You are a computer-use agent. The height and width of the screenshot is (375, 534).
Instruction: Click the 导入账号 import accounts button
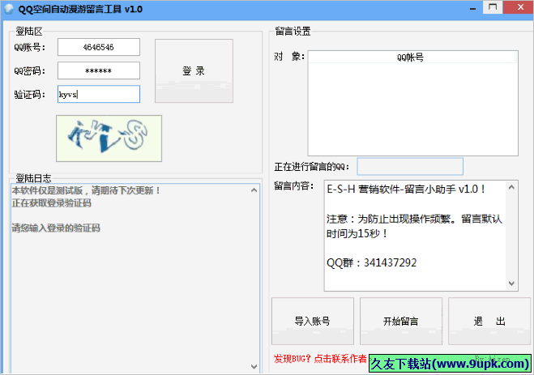(313, 322)
